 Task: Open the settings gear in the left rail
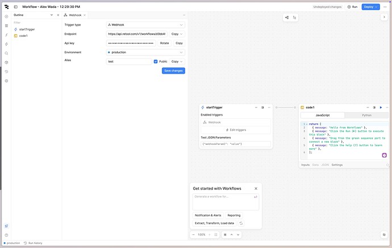(x=6, y=81)
